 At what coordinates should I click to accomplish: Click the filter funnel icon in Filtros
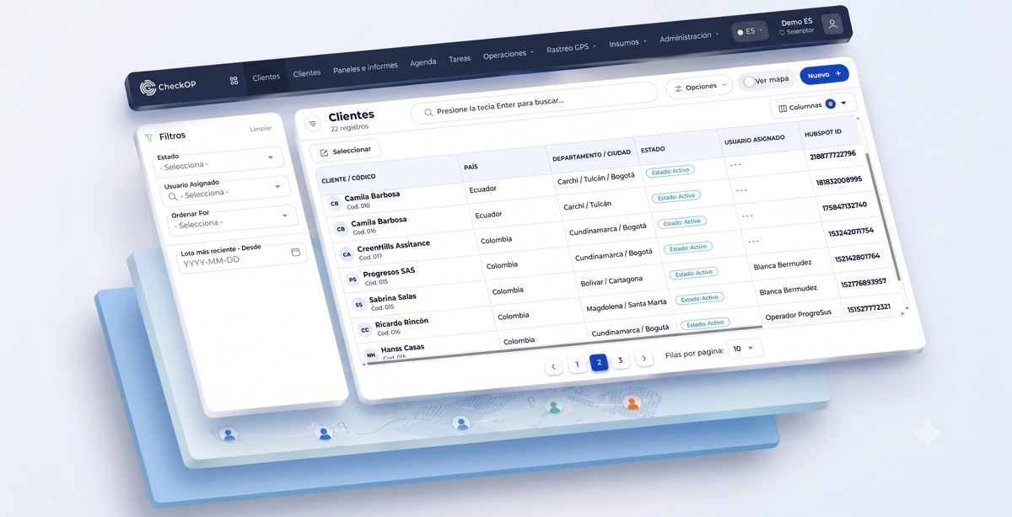pyautogui.click(x=149, y=137)
